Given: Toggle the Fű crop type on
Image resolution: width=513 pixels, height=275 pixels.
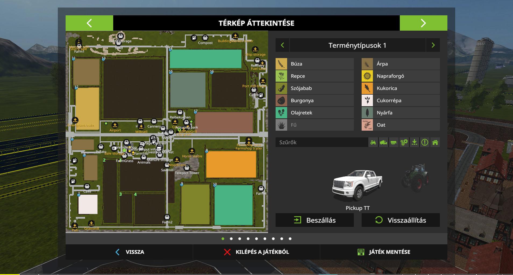Looking at the screenshot, I should point(314,125).
